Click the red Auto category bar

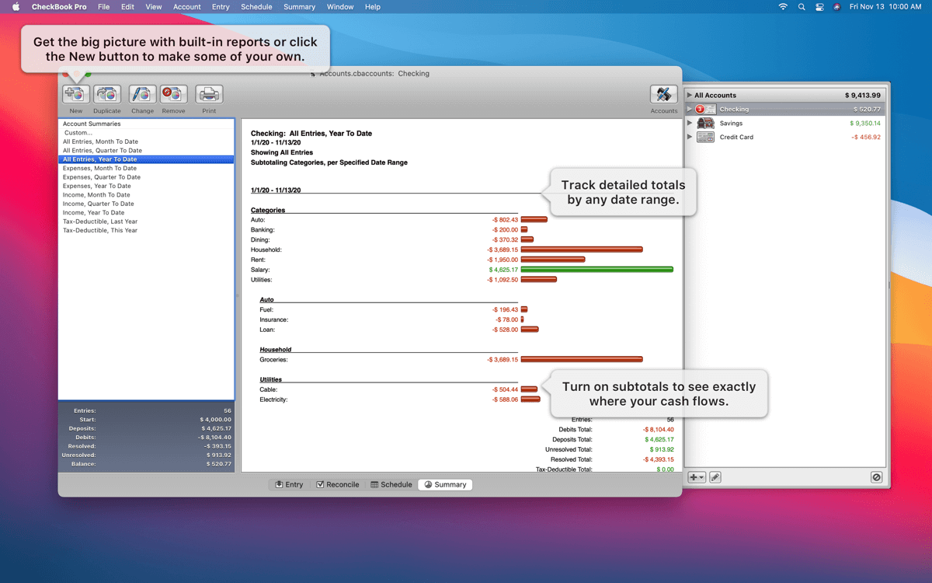point(534,219)
